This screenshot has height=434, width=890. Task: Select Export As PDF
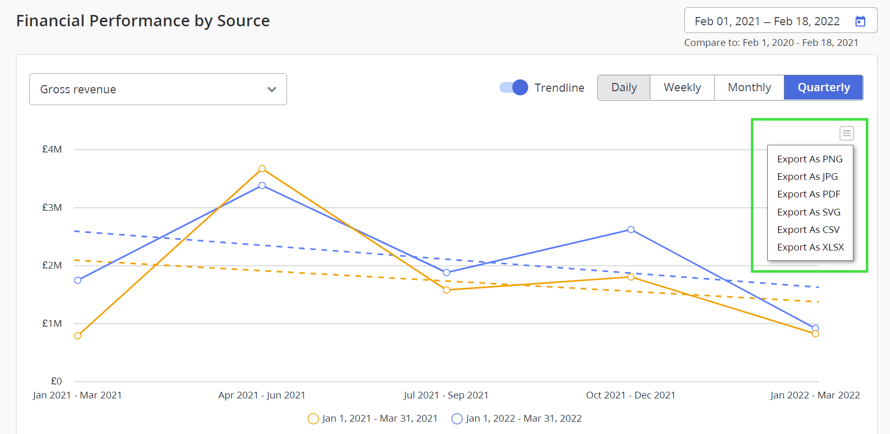click(x=809, y=194)
